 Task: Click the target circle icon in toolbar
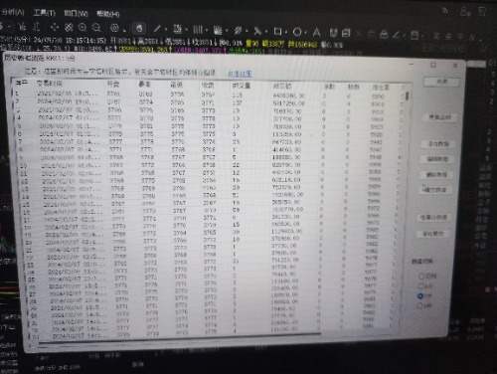pos(114,28)
